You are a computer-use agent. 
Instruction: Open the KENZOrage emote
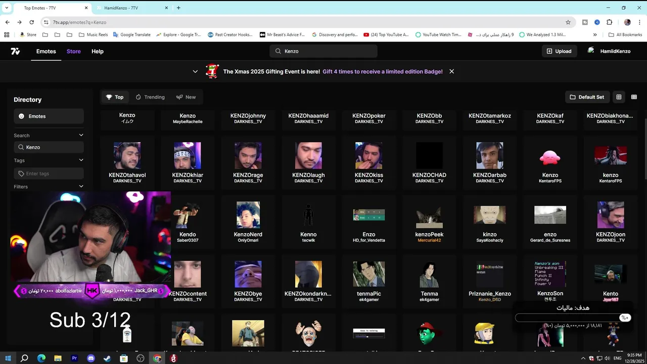[248, 163]
